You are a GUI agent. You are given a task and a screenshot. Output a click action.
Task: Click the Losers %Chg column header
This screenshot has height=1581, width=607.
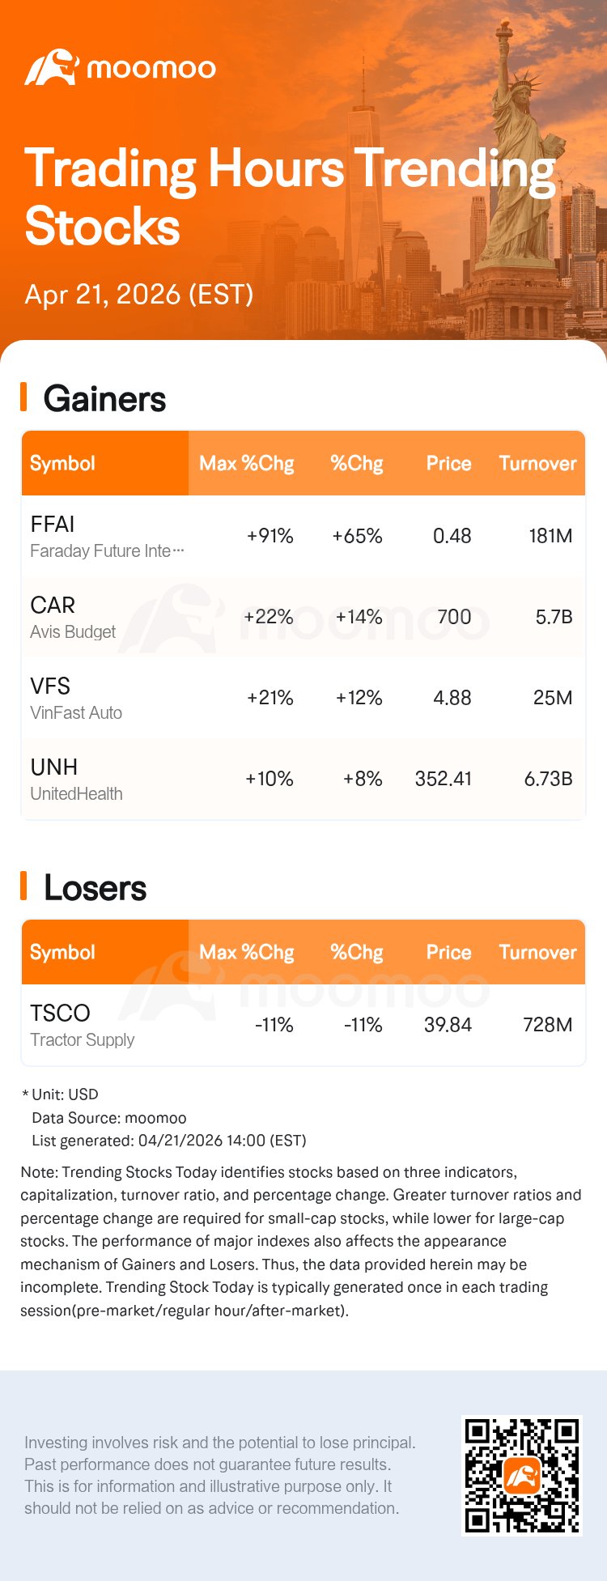pos(356,953)
